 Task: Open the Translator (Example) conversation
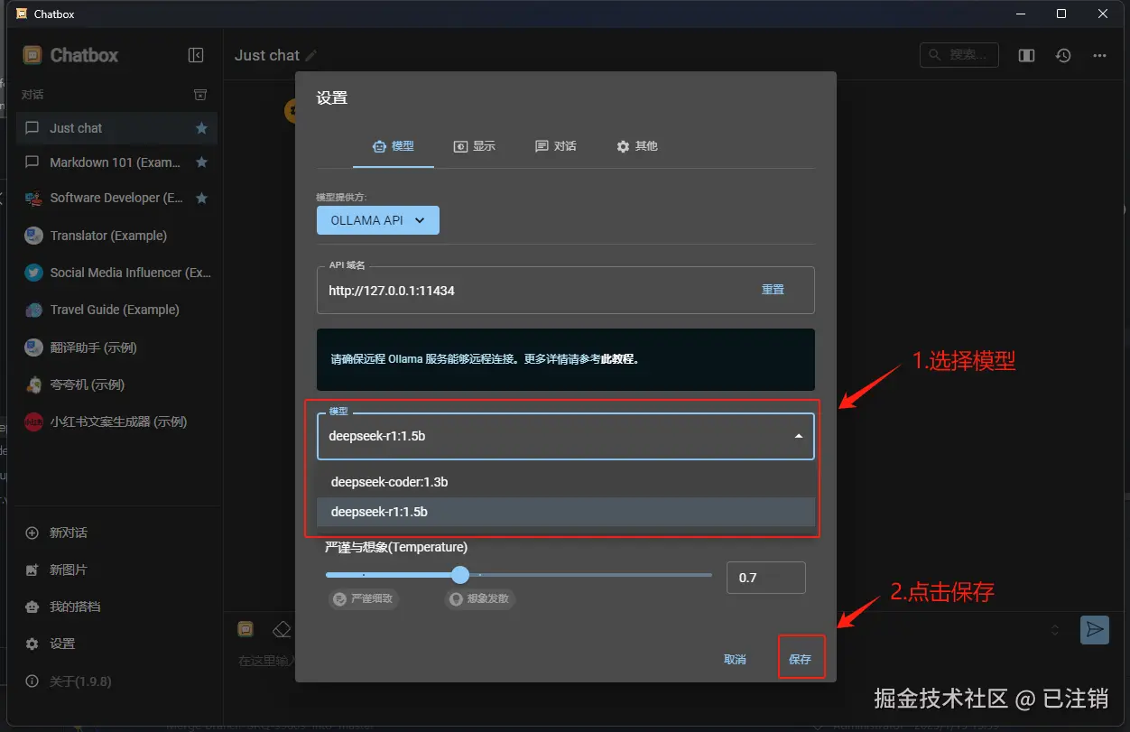(x=116, y=236)
